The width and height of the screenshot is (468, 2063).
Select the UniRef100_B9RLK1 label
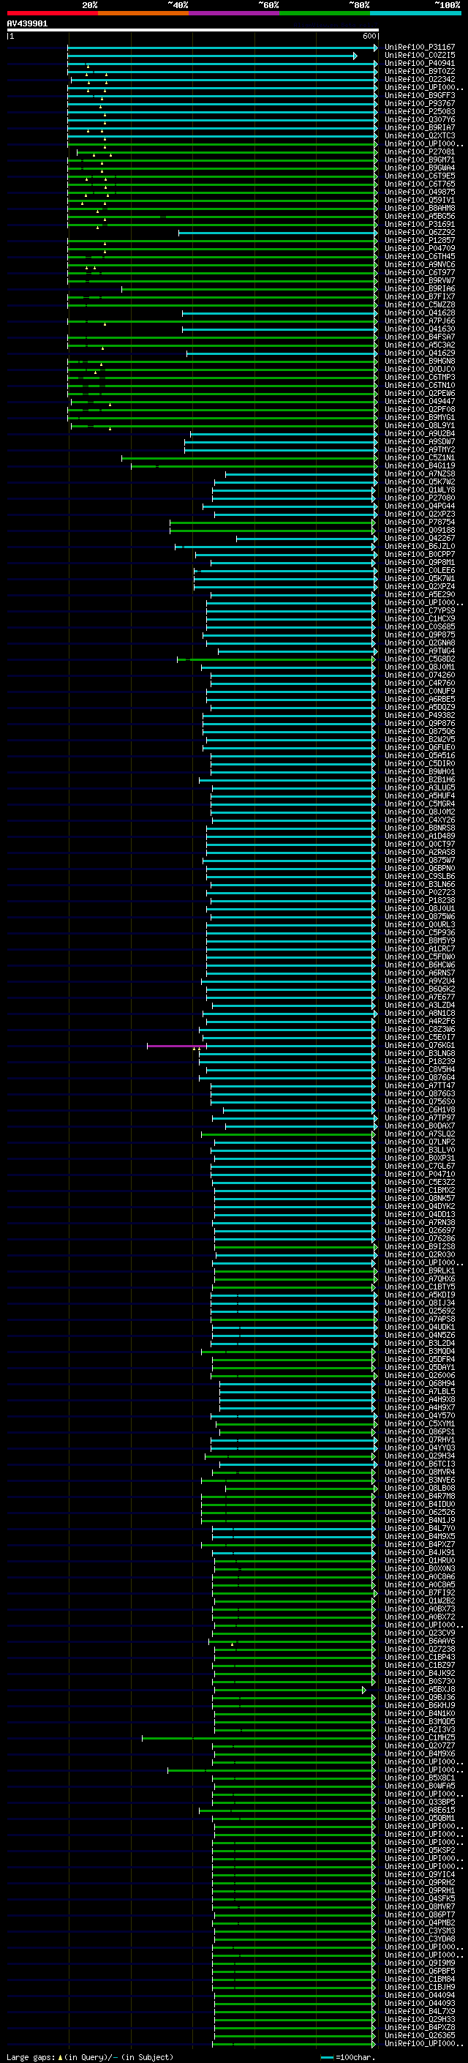point(419,1271)
